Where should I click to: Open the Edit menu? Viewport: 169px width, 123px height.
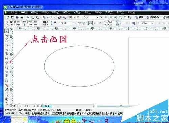point(24,12)
